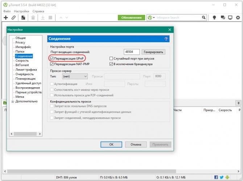Viewport: 243px width, 181px height.
Task: Click the Start Torrent download arrow icon
Action: (43, 17)
